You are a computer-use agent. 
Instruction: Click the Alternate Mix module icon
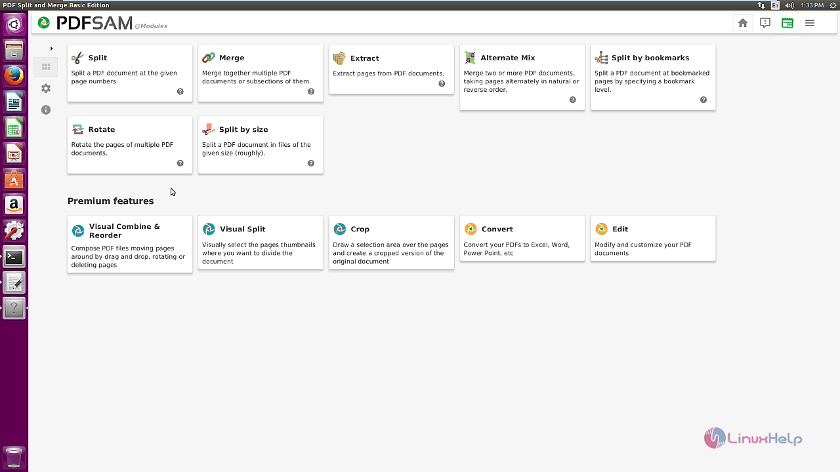coord(470,58)
